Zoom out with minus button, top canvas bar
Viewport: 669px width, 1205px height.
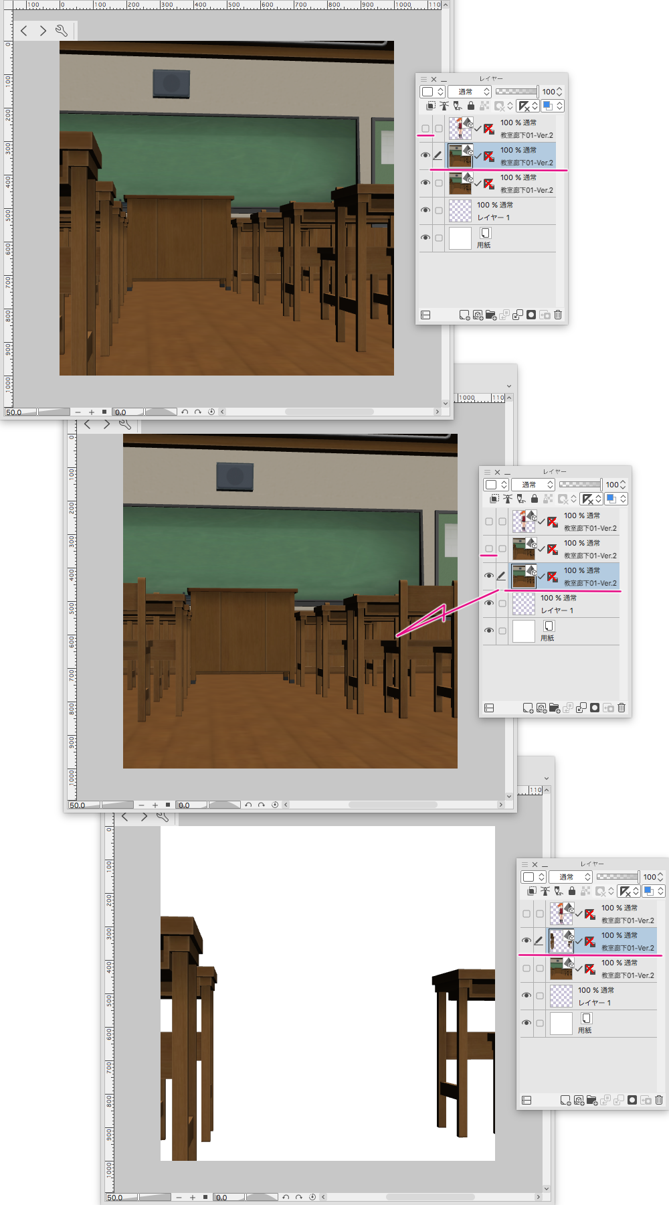78,412
